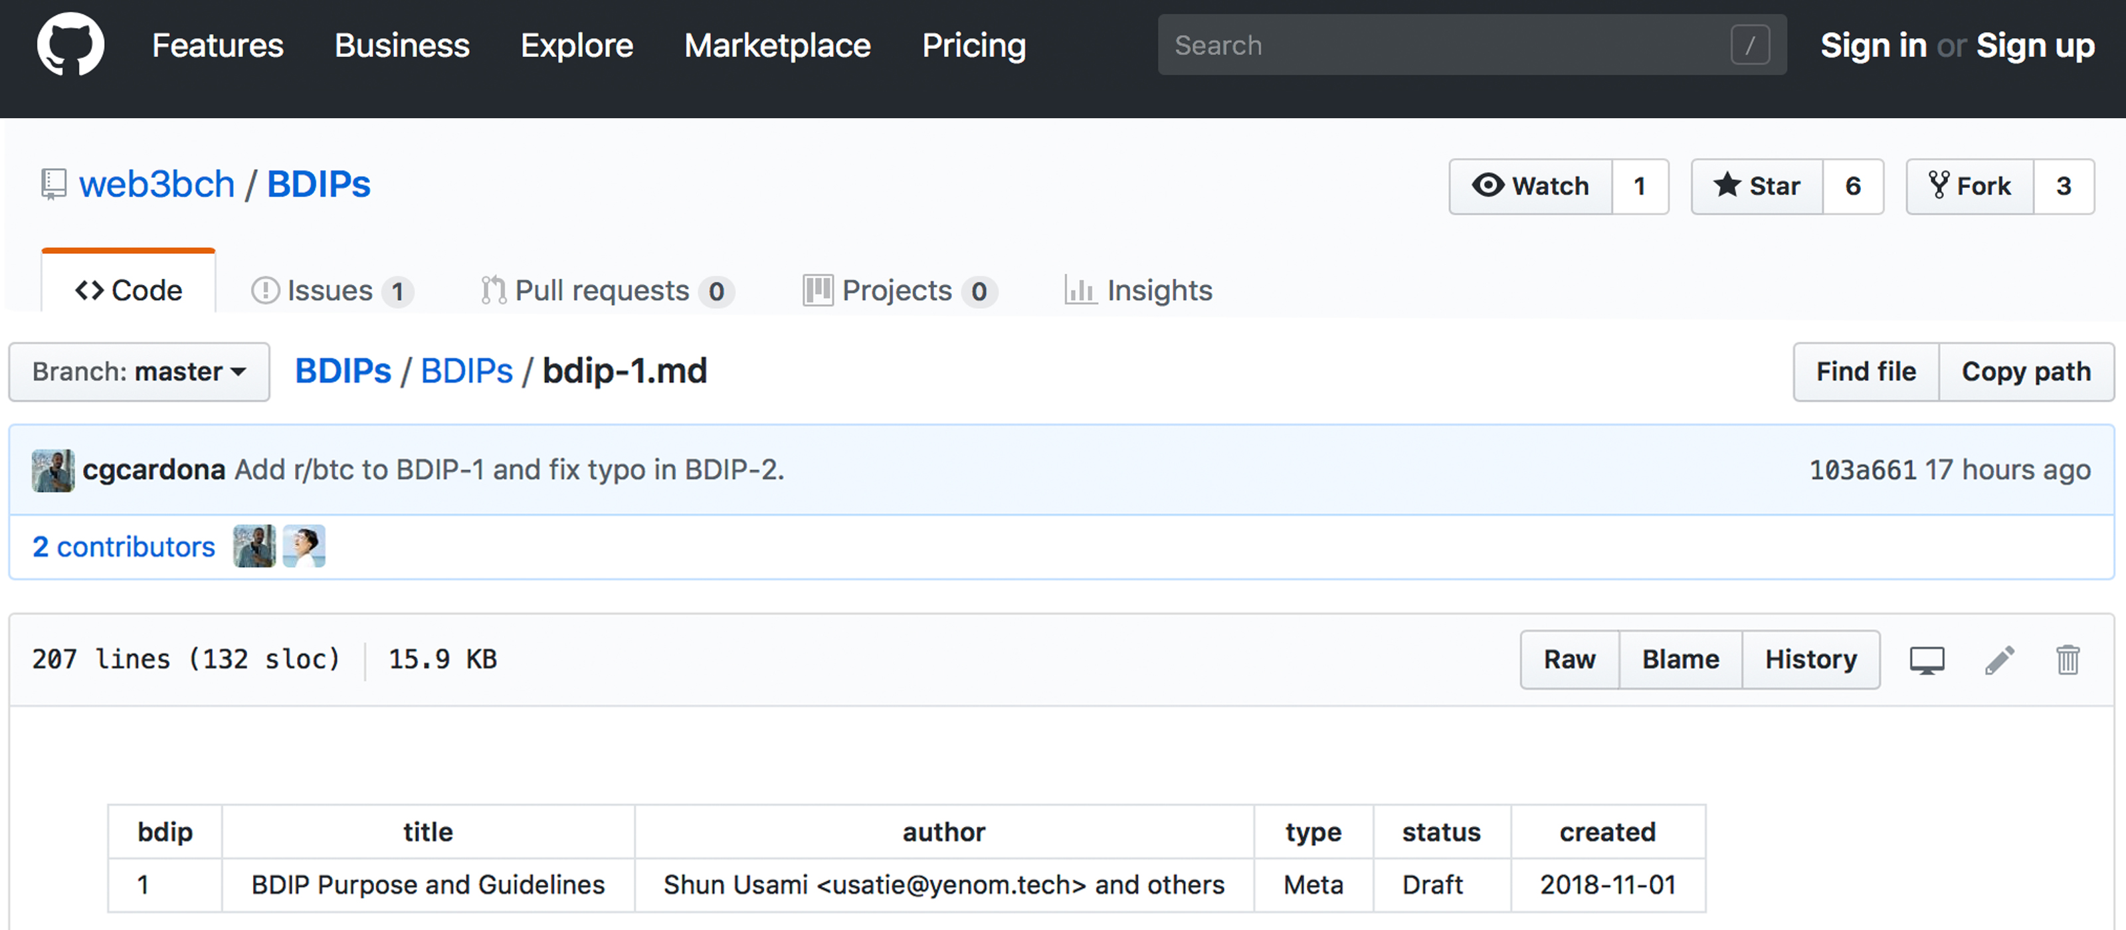Open Features in the top navigation
The image size is (2126, 930).
218,45
